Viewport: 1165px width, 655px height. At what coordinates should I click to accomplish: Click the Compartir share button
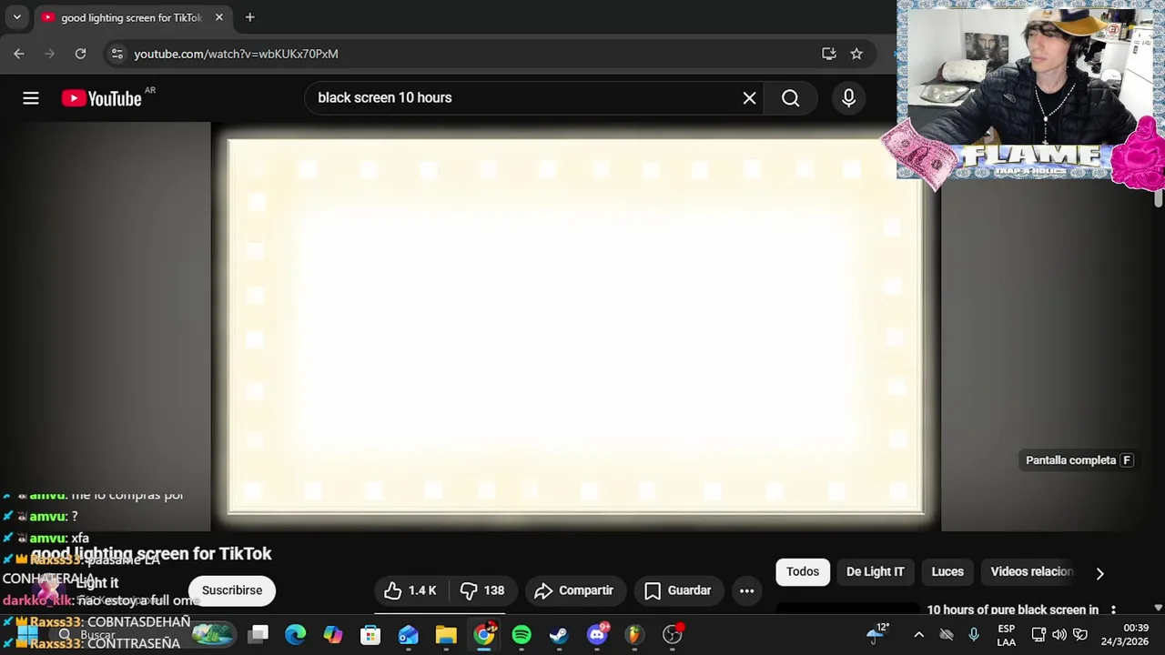[x=574, y=590]
